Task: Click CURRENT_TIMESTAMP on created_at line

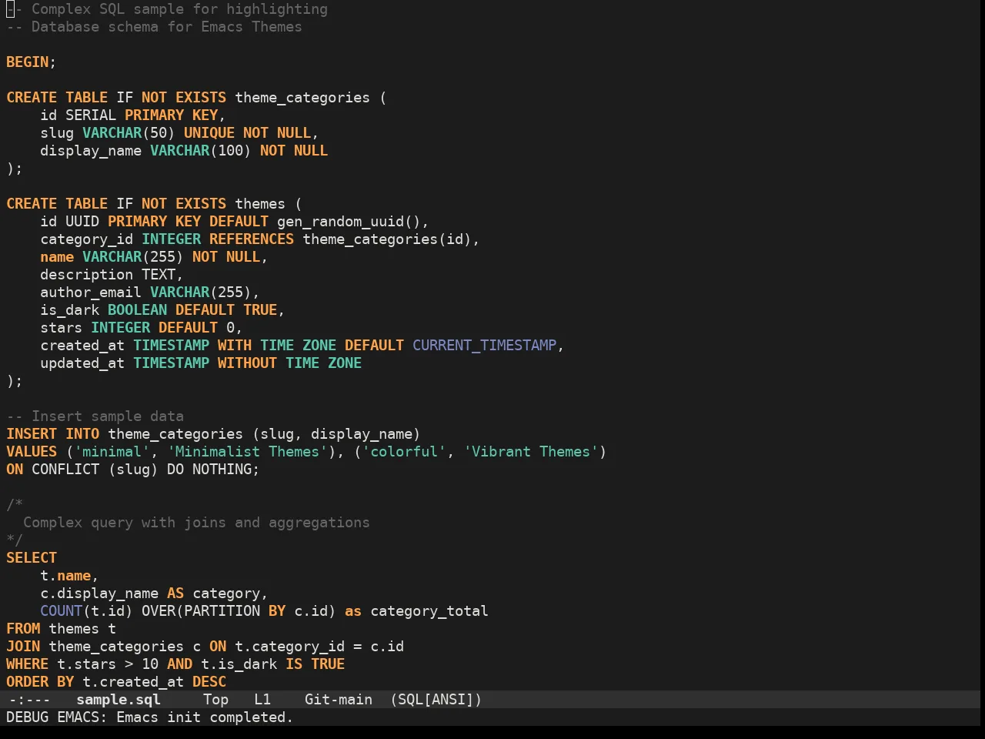Action: point(485,346)
